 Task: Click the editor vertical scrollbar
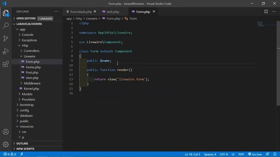point(278,63)
